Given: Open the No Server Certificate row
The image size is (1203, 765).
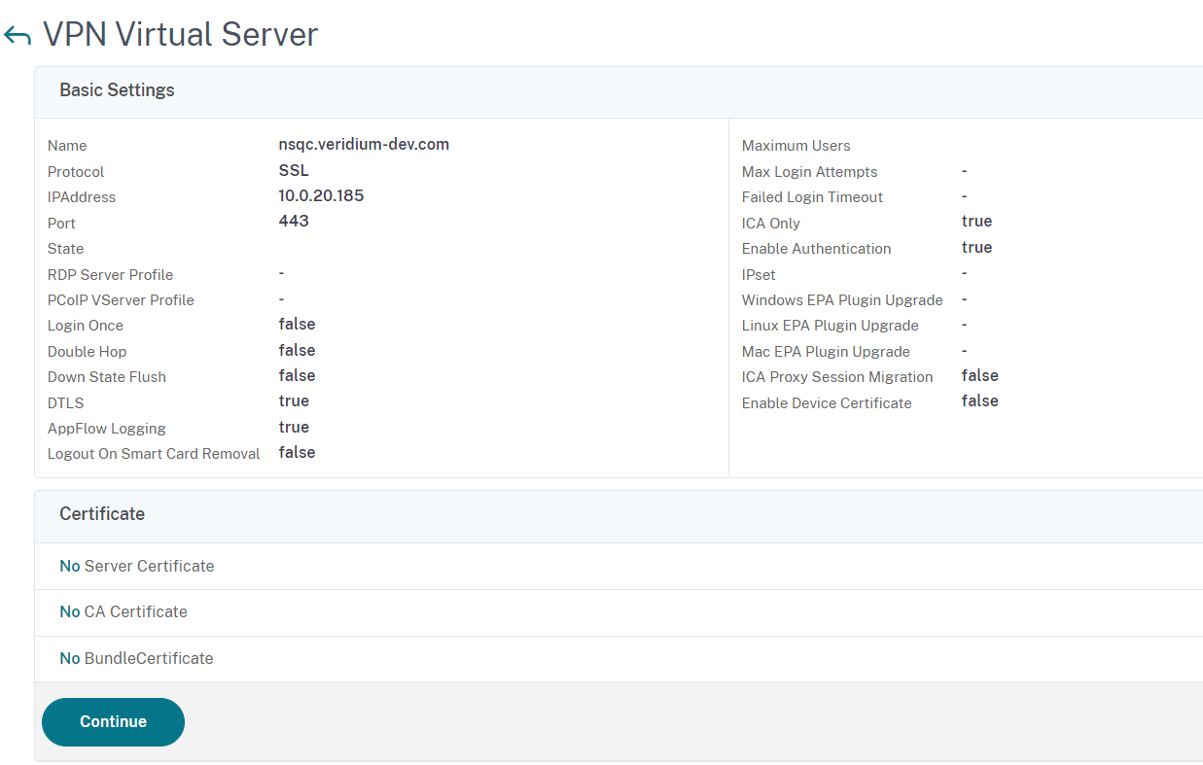Looking at the screenshot, I should 137,566.
